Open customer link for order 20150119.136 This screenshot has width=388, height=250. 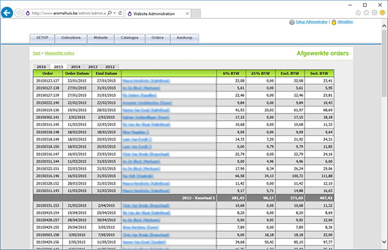(146, 110)
